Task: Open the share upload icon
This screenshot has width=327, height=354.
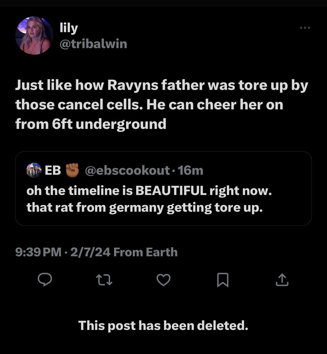Action: pos(282,280)
